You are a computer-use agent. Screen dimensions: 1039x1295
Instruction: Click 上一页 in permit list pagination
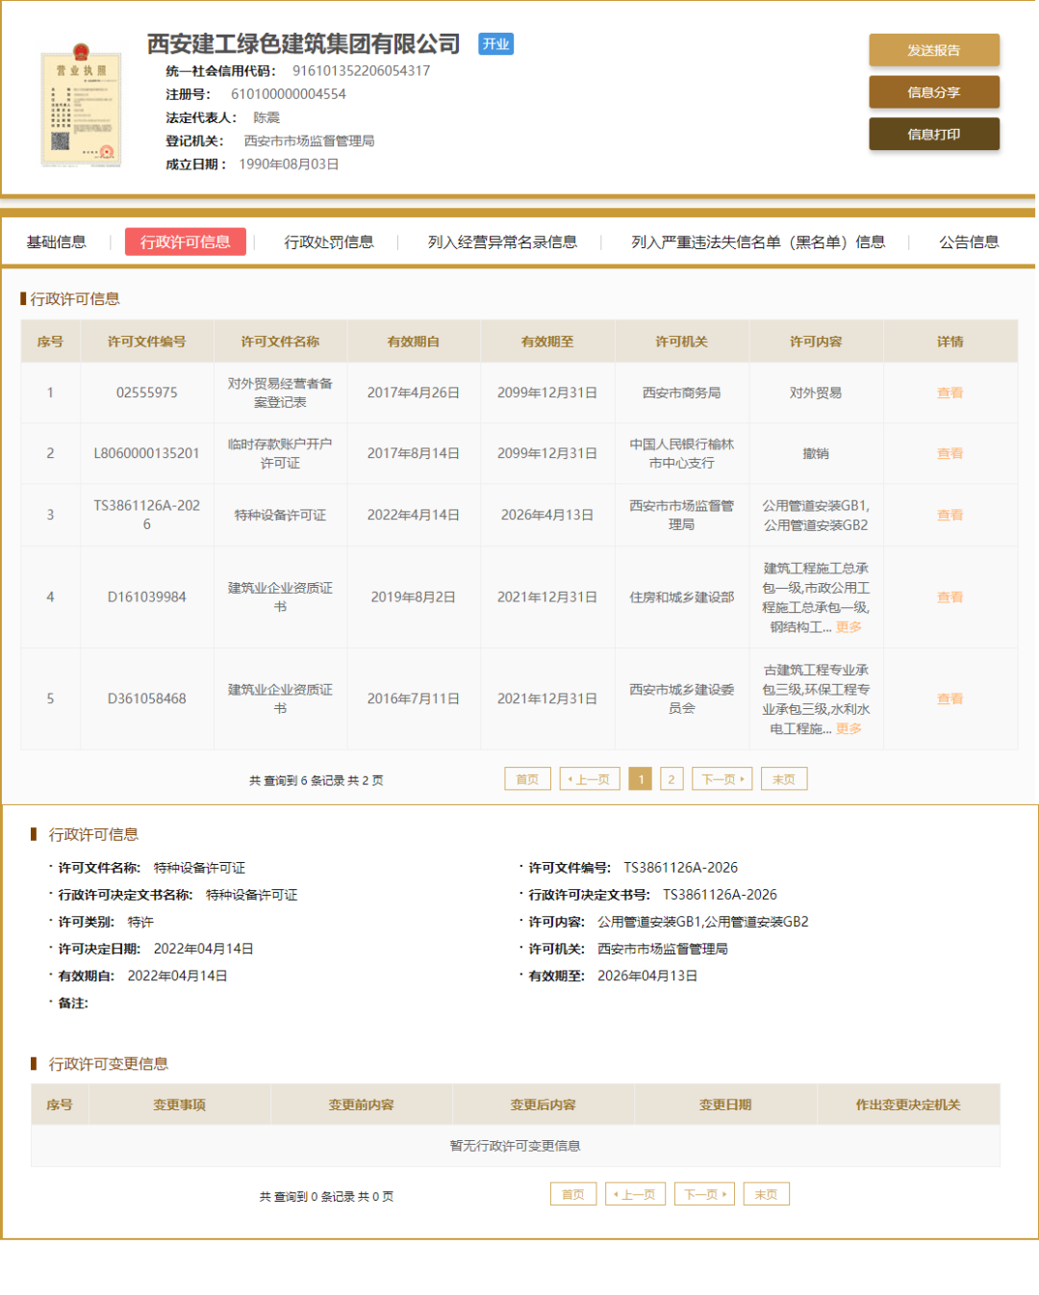click(x=589, y=779)
